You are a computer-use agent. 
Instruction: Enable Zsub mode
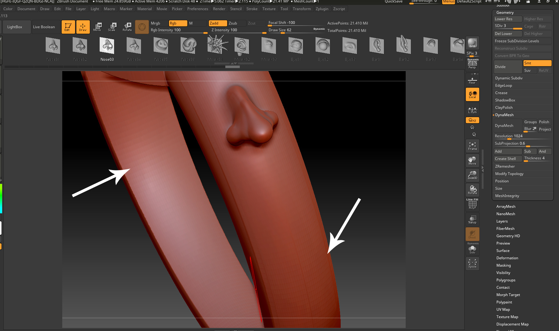[237, 23]
